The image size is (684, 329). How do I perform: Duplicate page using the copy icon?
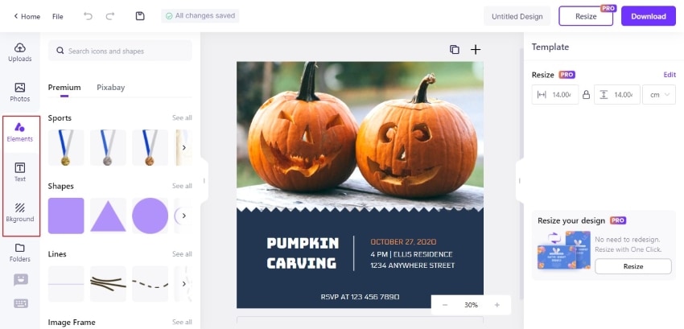455,49
